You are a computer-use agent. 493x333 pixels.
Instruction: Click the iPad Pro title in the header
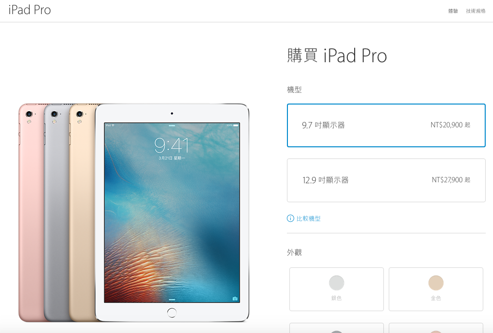[x=30, y=10]
